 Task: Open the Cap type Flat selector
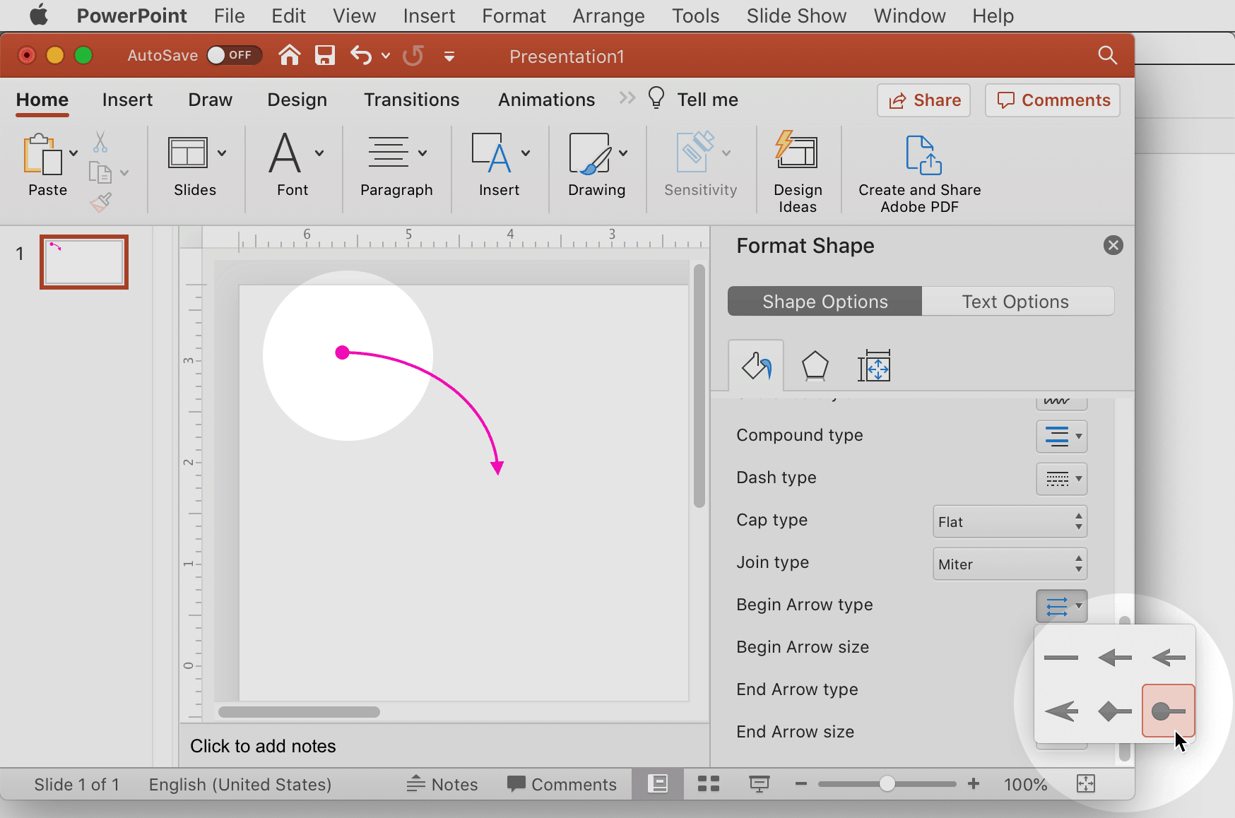pos(1010,521)
